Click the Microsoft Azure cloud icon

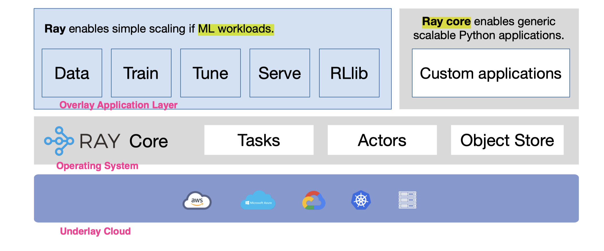click(258, 201)
